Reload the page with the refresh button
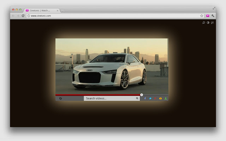Viewport: 226px width, 141px height. [23, 16]
